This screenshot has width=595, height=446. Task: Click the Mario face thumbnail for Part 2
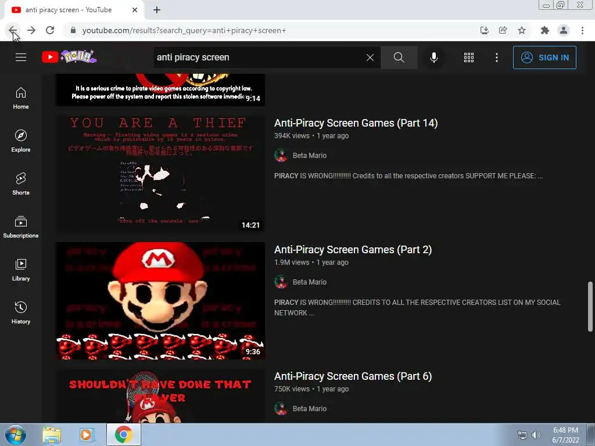tap(160, 300)
